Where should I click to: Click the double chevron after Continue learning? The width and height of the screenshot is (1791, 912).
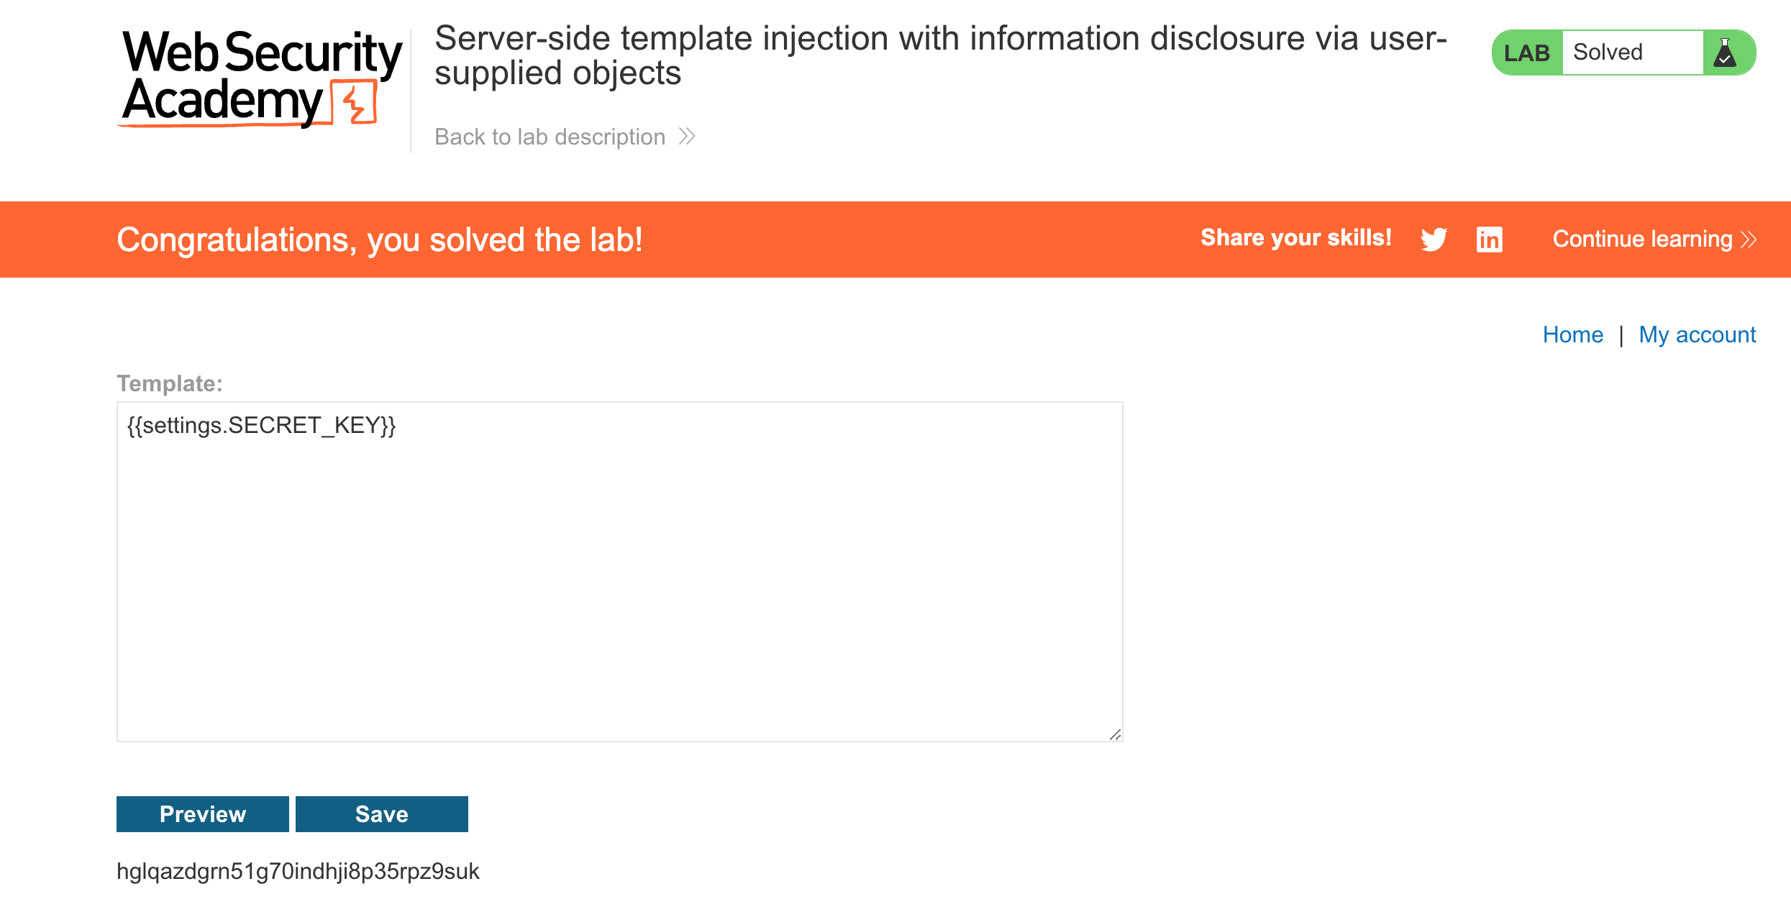pos(1749,240)
